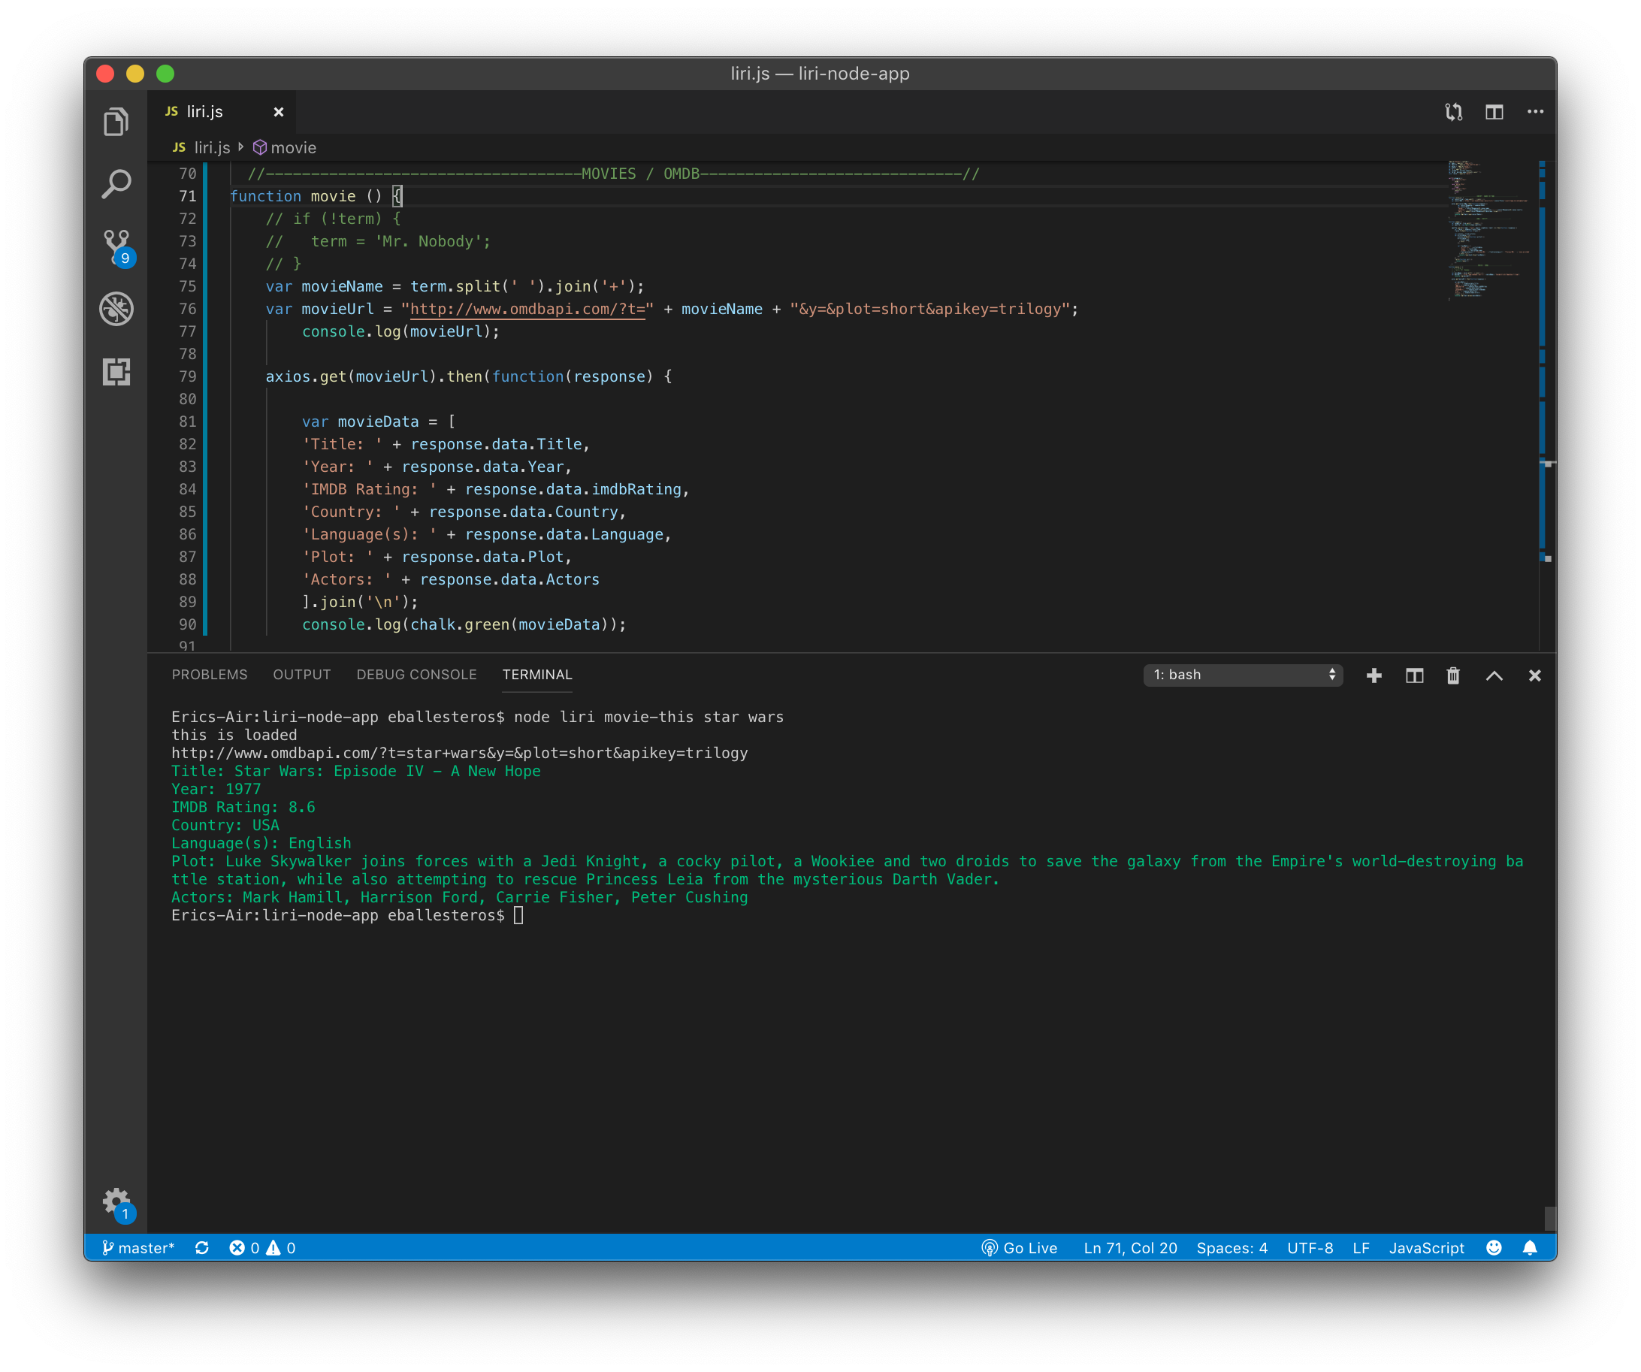The image size is (1641, 1372).
Task: Switch to the PROBLEMS tab
Action: pyautogui.click(x=210, y=674)
